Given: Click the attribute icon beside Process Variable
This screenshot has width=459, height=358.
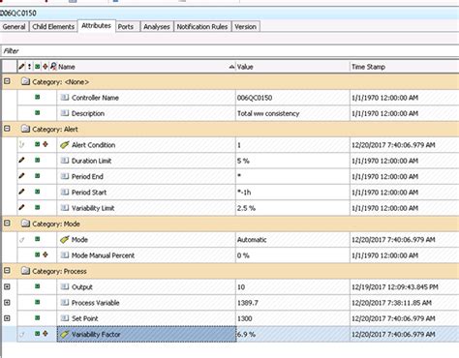Looking at the screenshot, I should 65,302.
